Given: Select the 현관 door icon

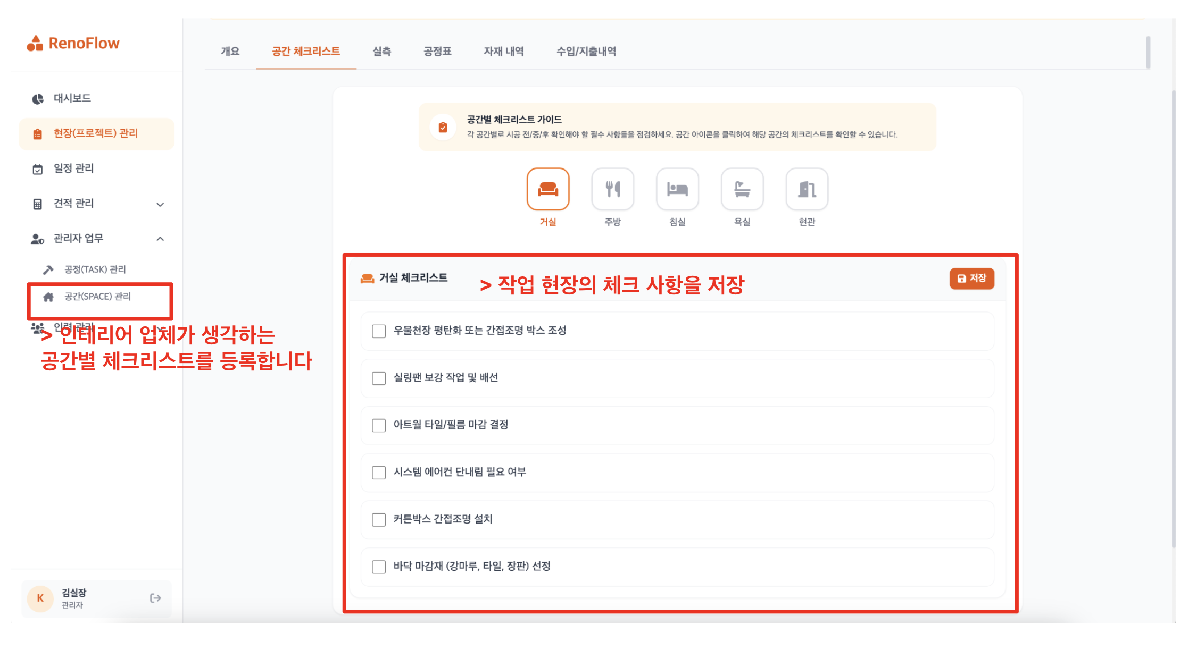Looking at the screenshot, I should pos(807,189).
